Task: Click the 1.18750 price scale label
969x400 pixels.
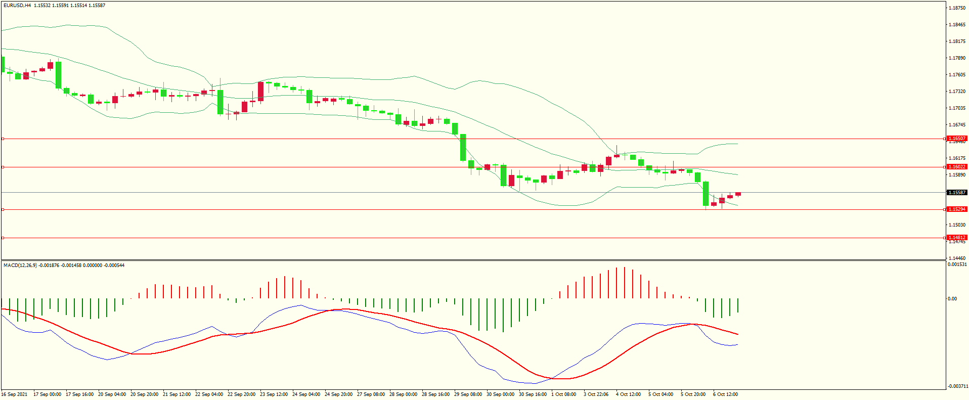Action: pos(957,8)
